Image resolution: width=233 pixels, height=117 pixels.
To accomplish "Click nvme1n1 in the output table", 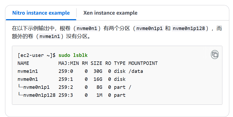I will coord(28,71).
